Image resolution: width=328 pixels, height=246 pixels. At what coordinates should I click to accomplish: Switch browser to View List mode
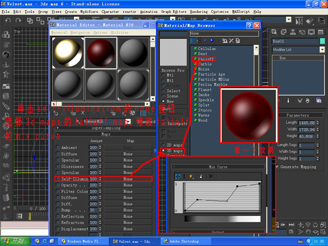[x=193, y=40]
